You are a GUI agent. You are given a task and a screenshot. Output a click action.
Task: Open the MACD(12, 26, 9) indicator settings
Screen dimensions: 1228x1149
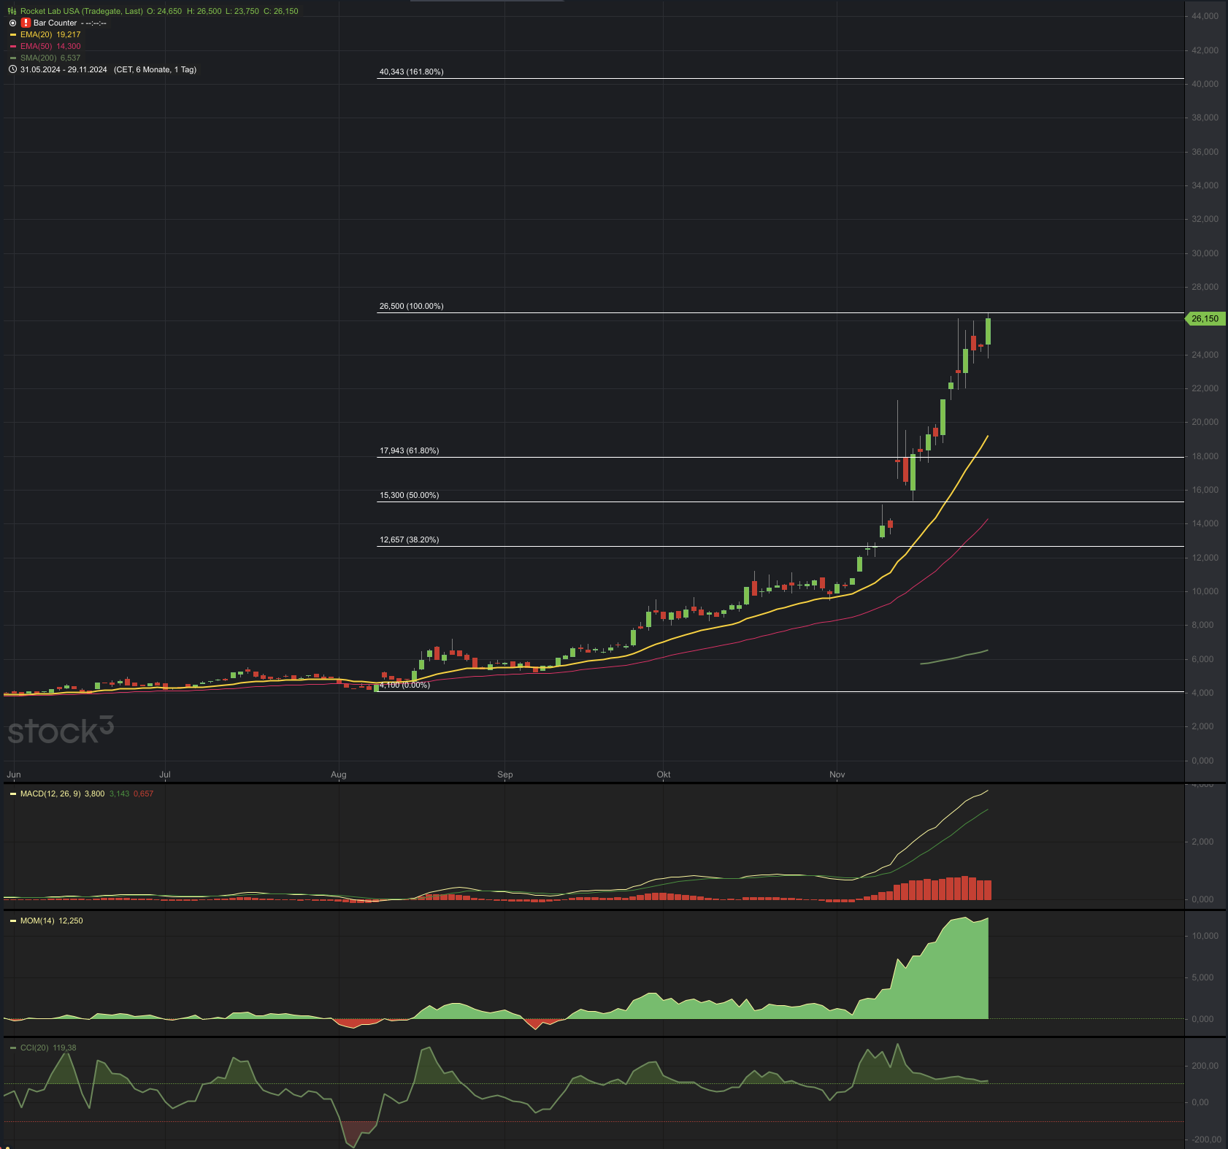click(50, 793)
